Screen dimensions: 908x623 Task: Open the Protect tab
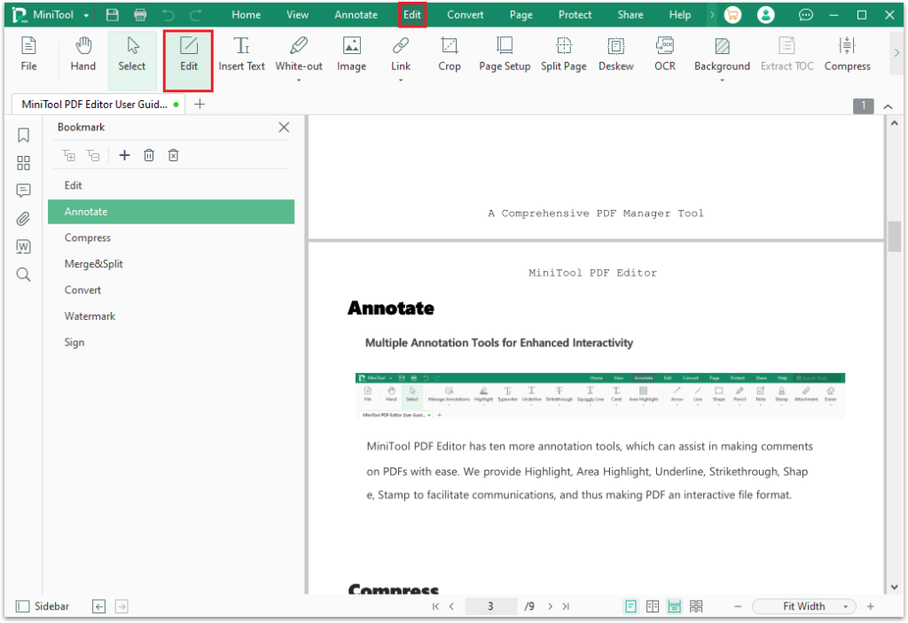pos(575,15)
